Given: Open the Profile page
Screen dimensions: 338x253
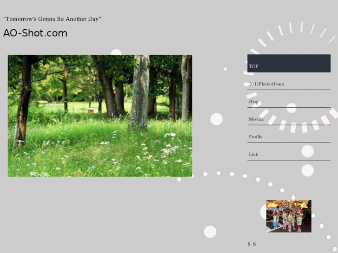Looking at the screenshot, I should coord(289,134).
